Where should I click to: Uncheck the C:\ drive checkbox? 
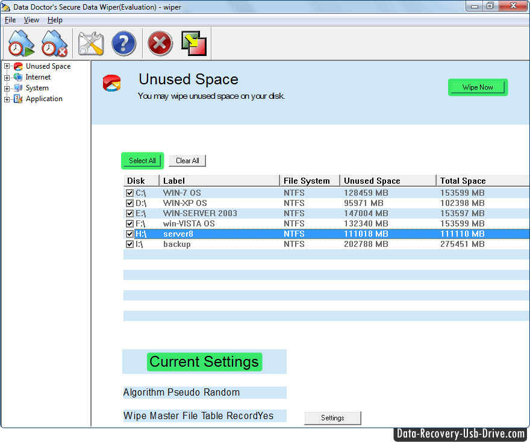coord(130,193)
